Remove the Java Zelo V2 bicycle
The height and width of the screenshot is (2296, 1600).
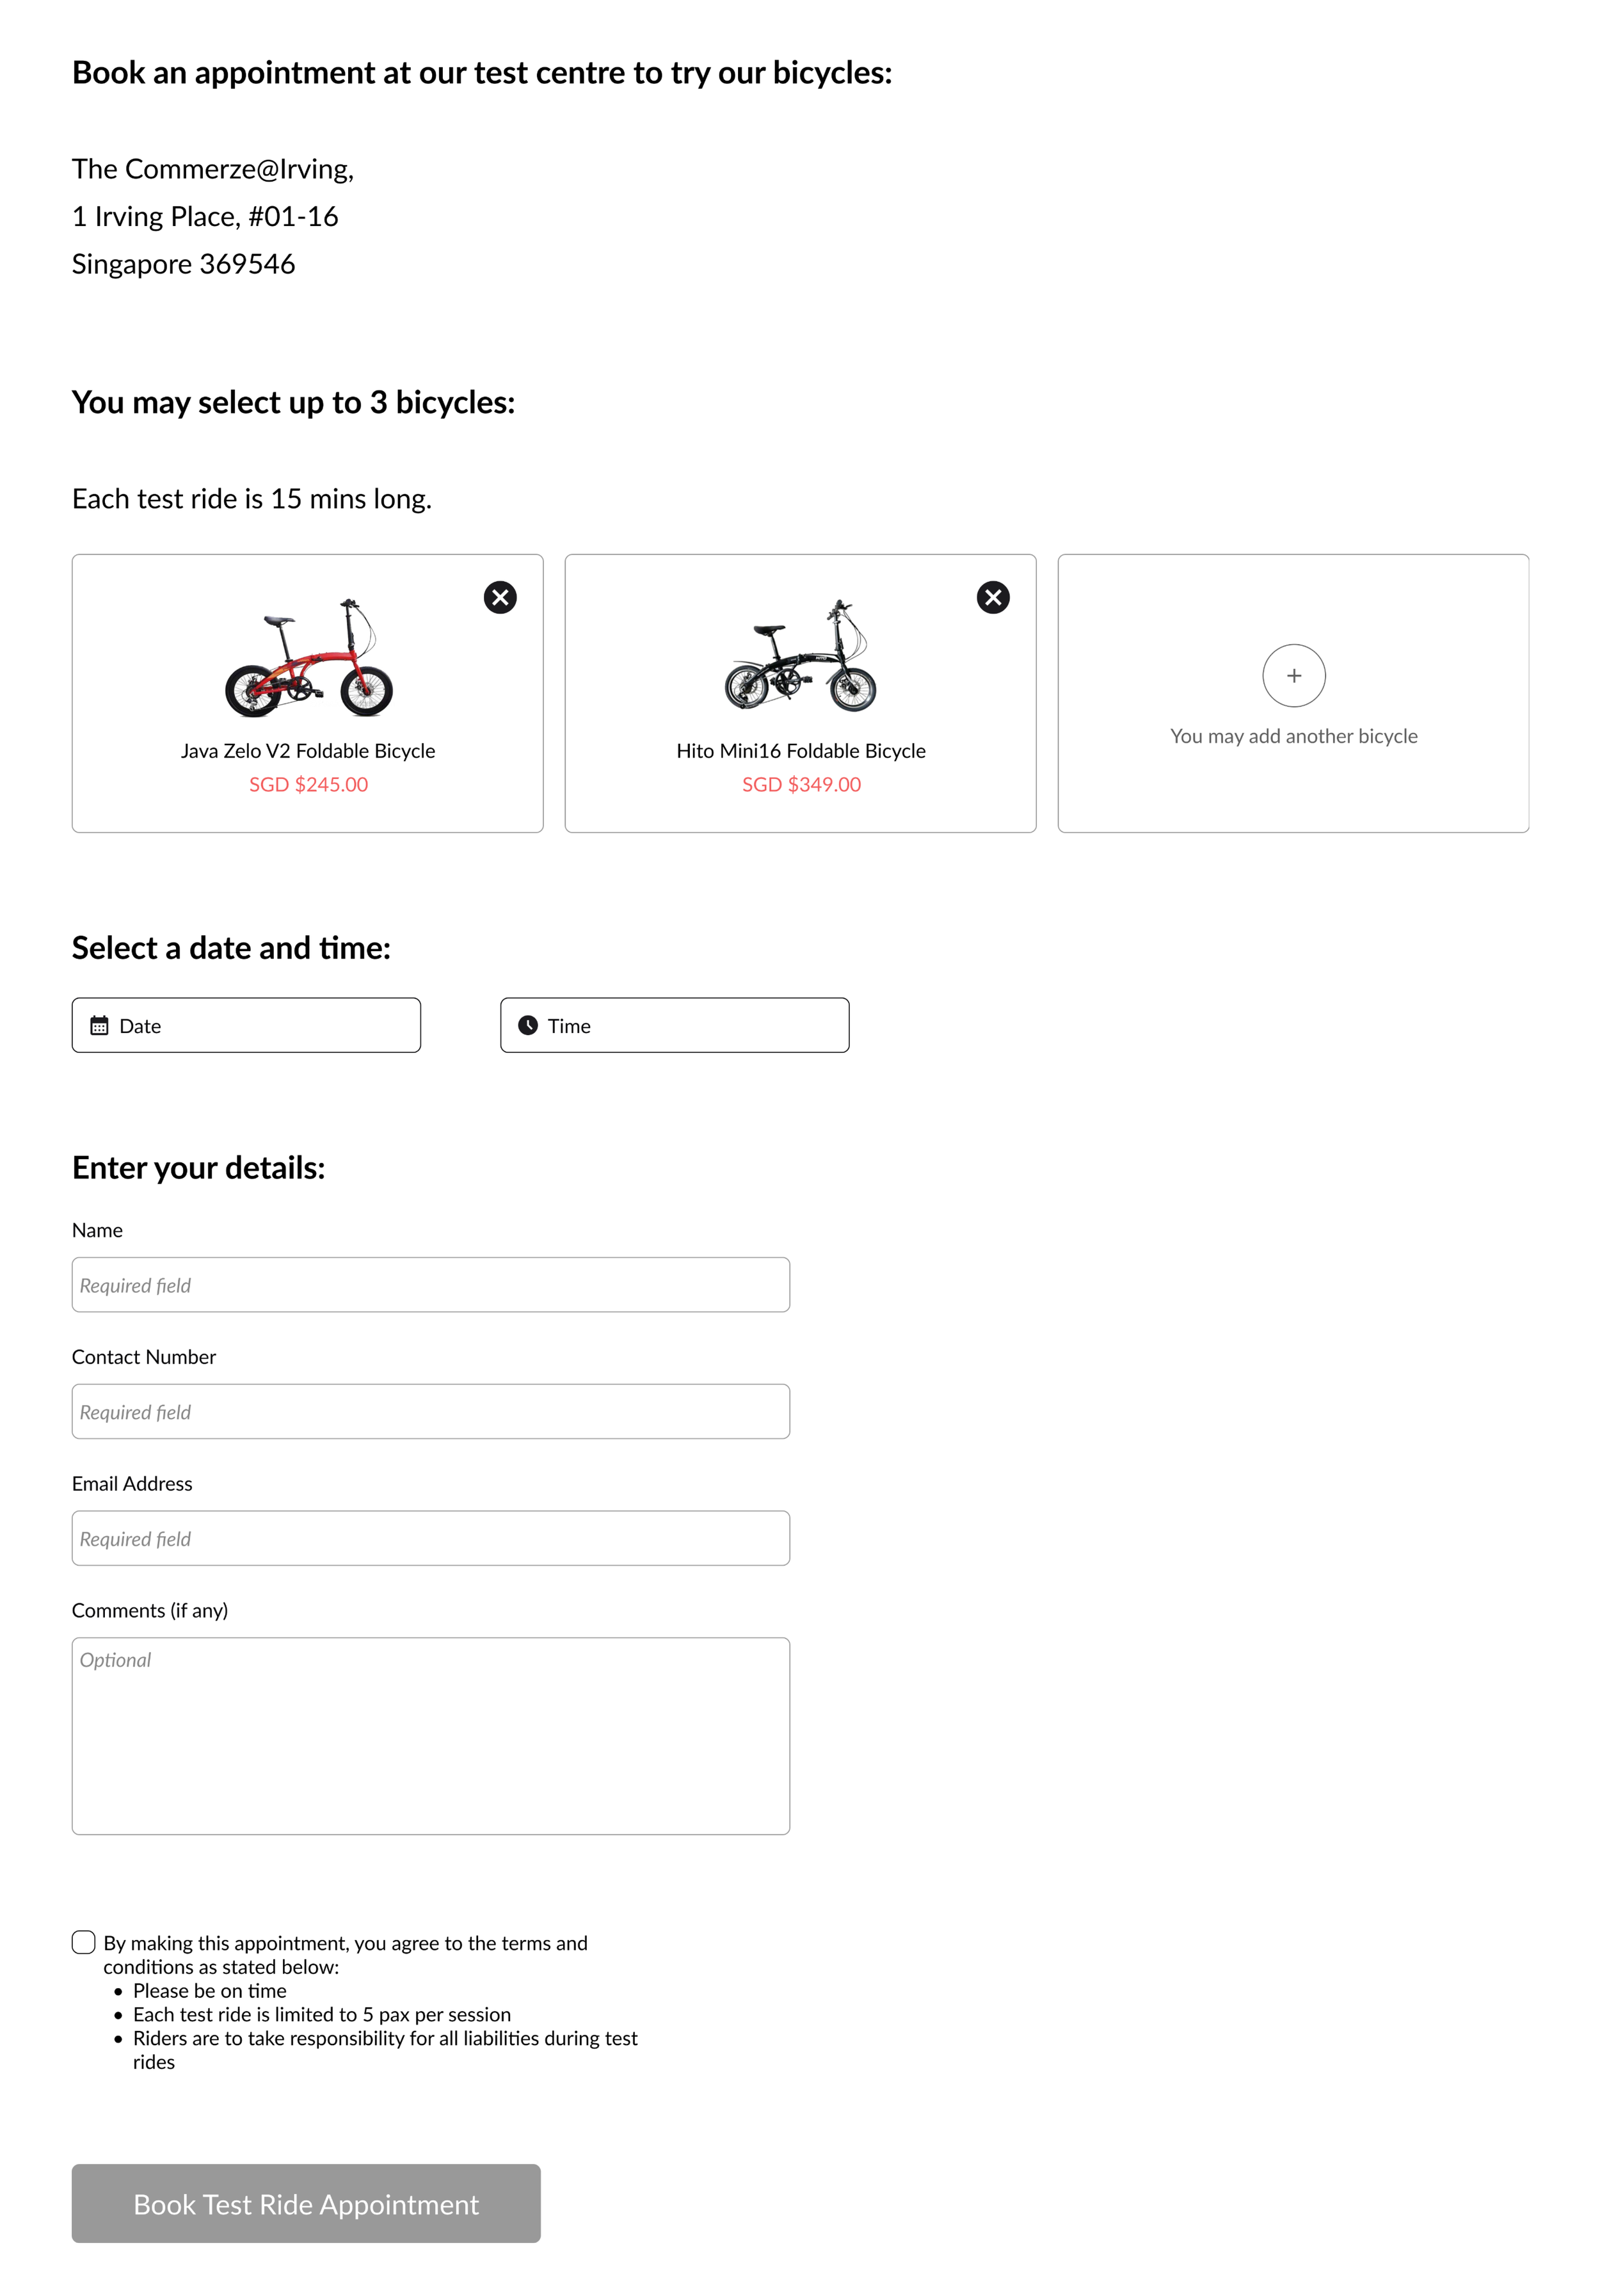click(500, 597)
